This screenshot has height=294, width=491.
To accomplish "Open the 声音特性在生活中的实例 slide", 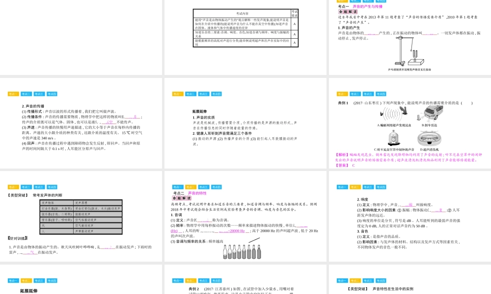I will pyautogui.click(x=410, y=279).
